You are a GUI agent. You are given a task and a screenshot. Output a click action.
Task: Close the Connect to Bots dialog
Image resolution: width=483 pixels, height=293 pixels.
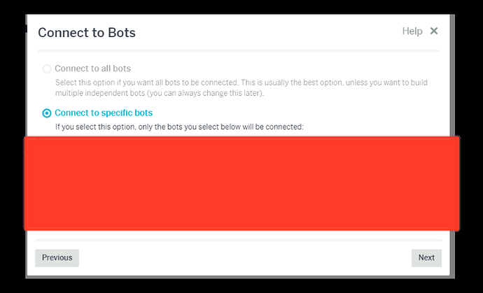[434, 31]
